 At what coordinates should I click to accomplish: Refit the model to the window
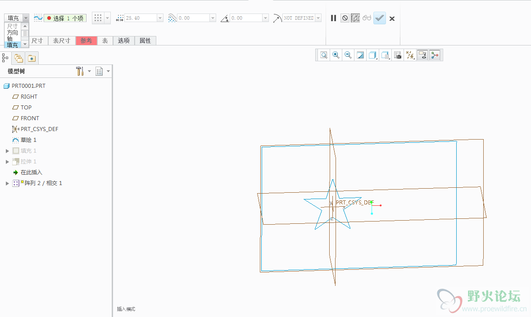(323, 55)
